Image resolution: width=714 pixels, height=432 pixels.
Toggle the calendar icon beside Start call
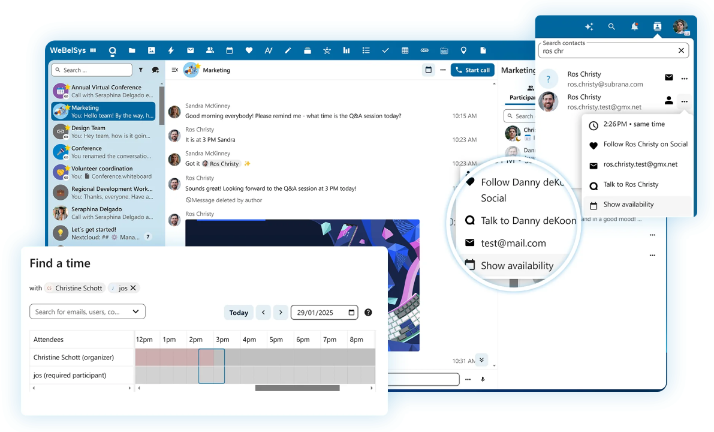pyautogui.click(x=428, y=70)
